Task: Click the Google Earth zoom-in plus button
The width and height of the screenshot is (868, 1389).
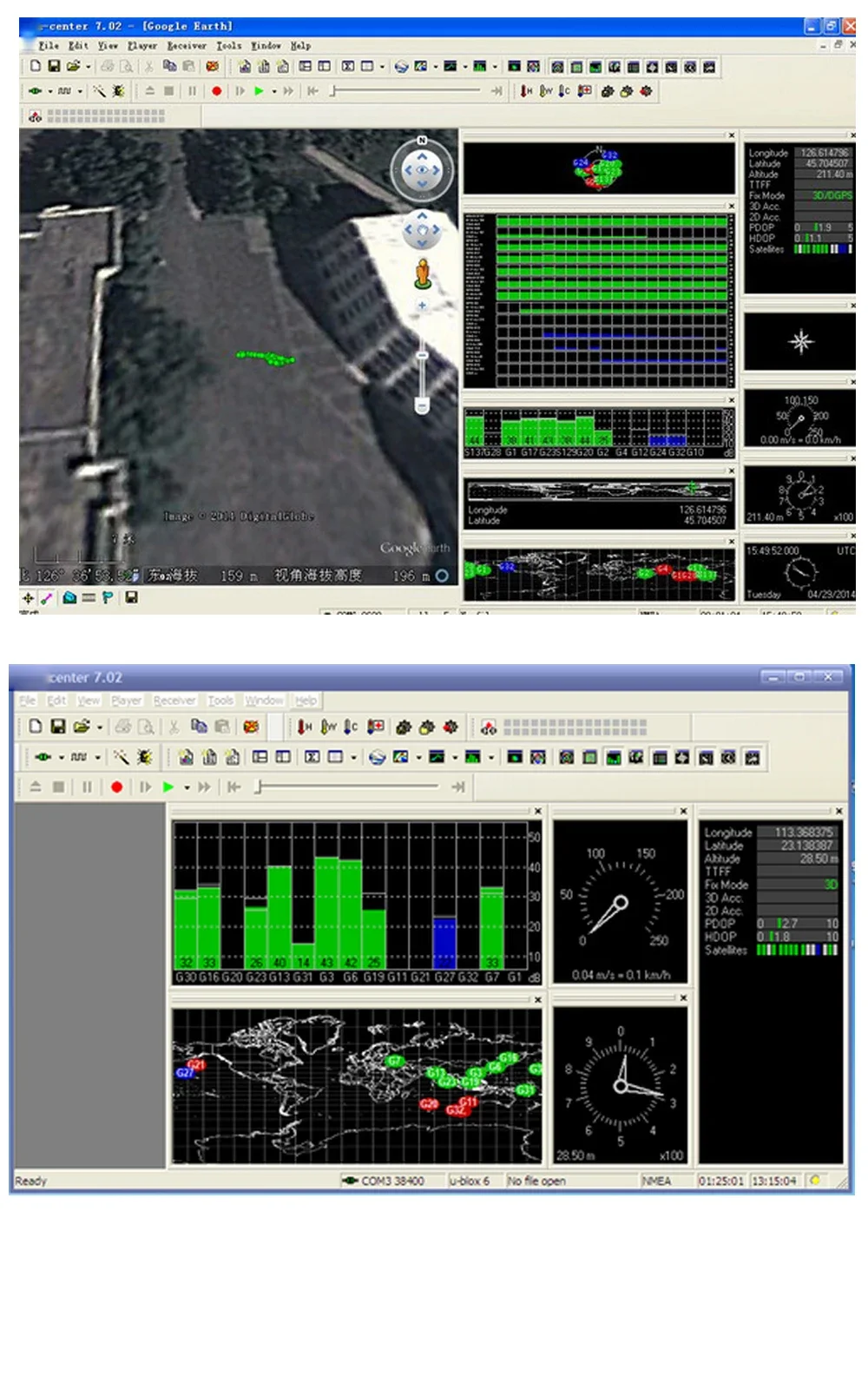Action: click(422, 306)
